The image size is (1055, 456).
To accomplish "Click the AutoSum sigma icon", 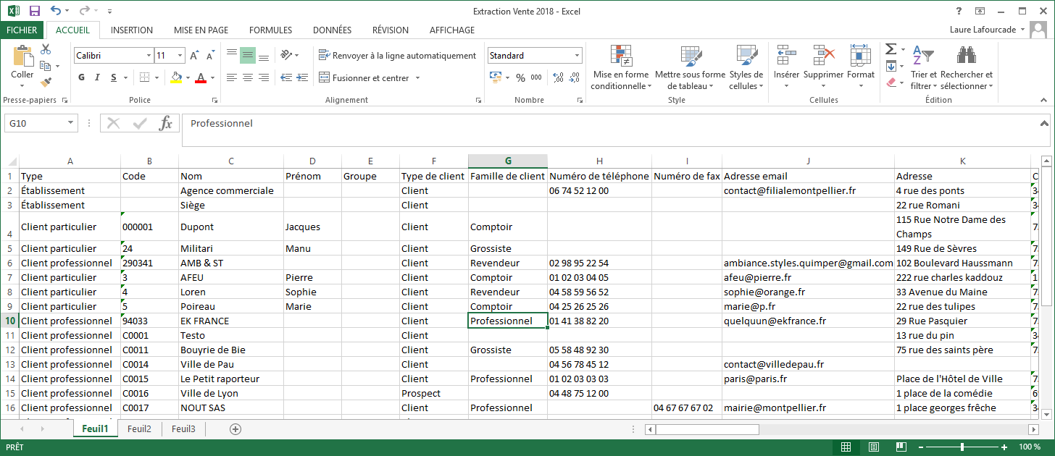I will [891, 49].
